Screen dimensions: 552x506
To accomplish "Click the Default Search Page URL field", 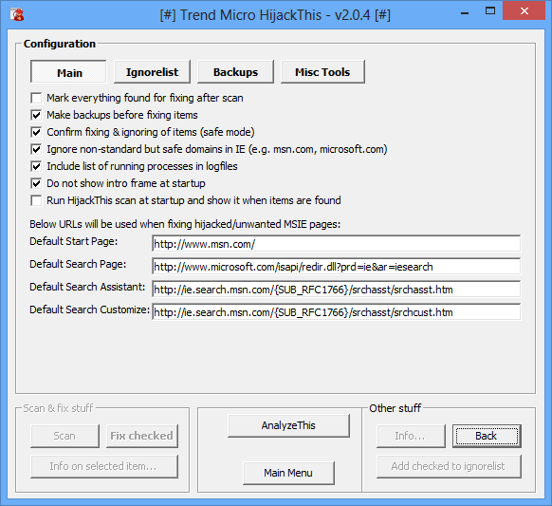I will (336, 267).
